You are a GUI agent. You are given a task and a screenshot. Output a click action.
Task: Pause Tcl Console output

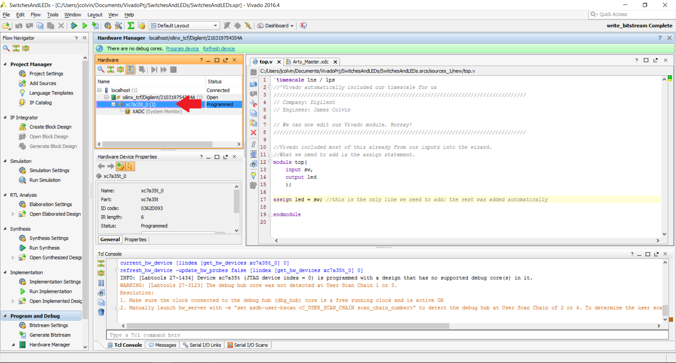(x=101, y=283)
